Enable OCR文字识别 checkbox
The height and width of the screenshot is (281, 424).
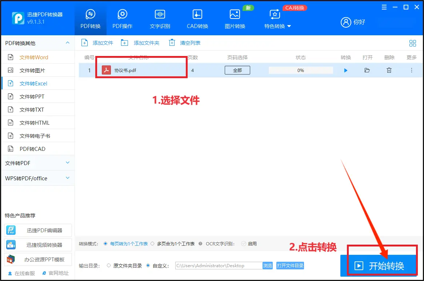click(x=244, y=244)
